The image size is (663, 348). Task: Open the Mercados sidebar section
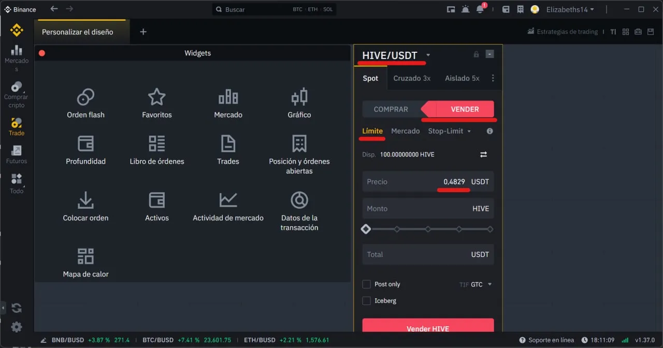click(17, 57)
